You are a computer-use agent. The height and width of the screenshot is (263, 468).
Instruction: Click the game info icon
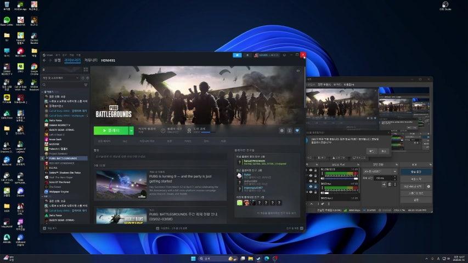[290, 130]
